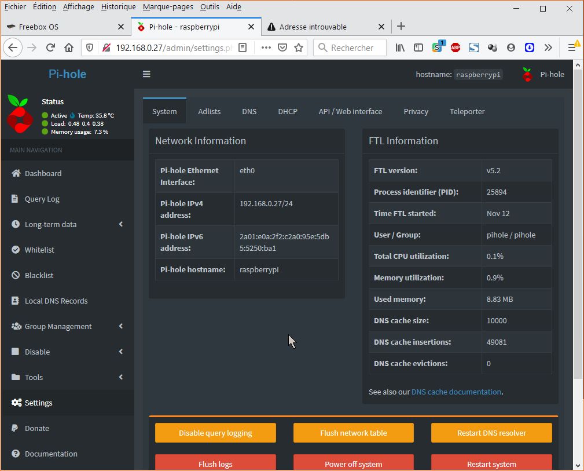Click the DNS cache size value 10000
Image resolution: width=584 pixels, height=471 pixels.
(497, 321)
